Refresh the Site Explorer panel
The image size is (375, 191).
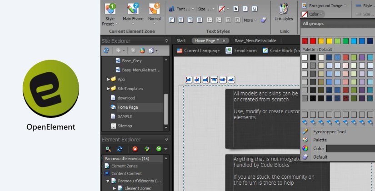coord(107,50)
